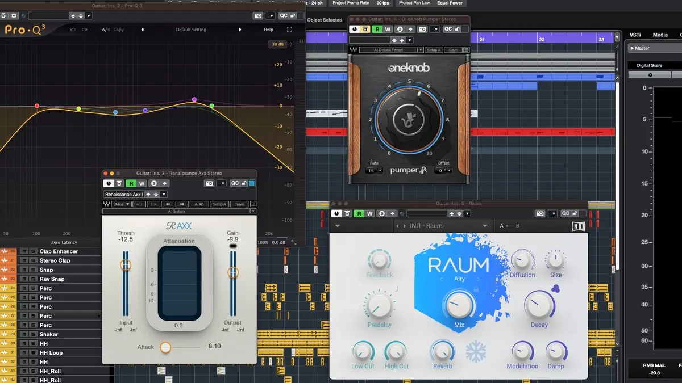Viewport: 682px width, 383px height.
Task: Click the Attack slider handle in Renaissance Axx
Action: 165,347
